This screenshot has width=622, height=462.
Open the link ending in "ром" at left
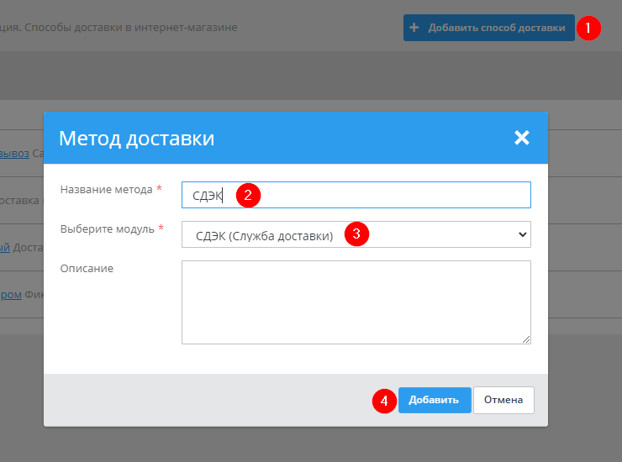10,295
